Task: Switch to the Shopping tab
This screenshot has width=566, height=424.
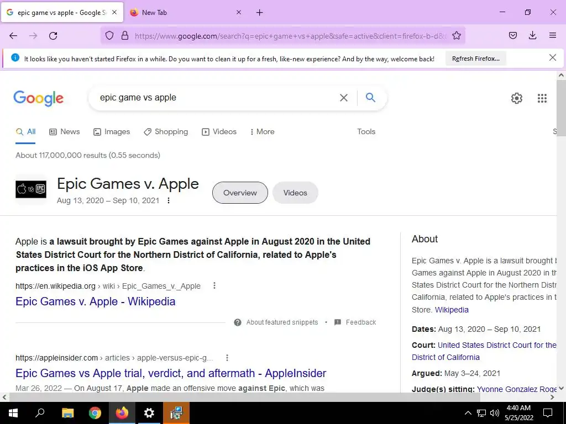Action: [166, 132]
